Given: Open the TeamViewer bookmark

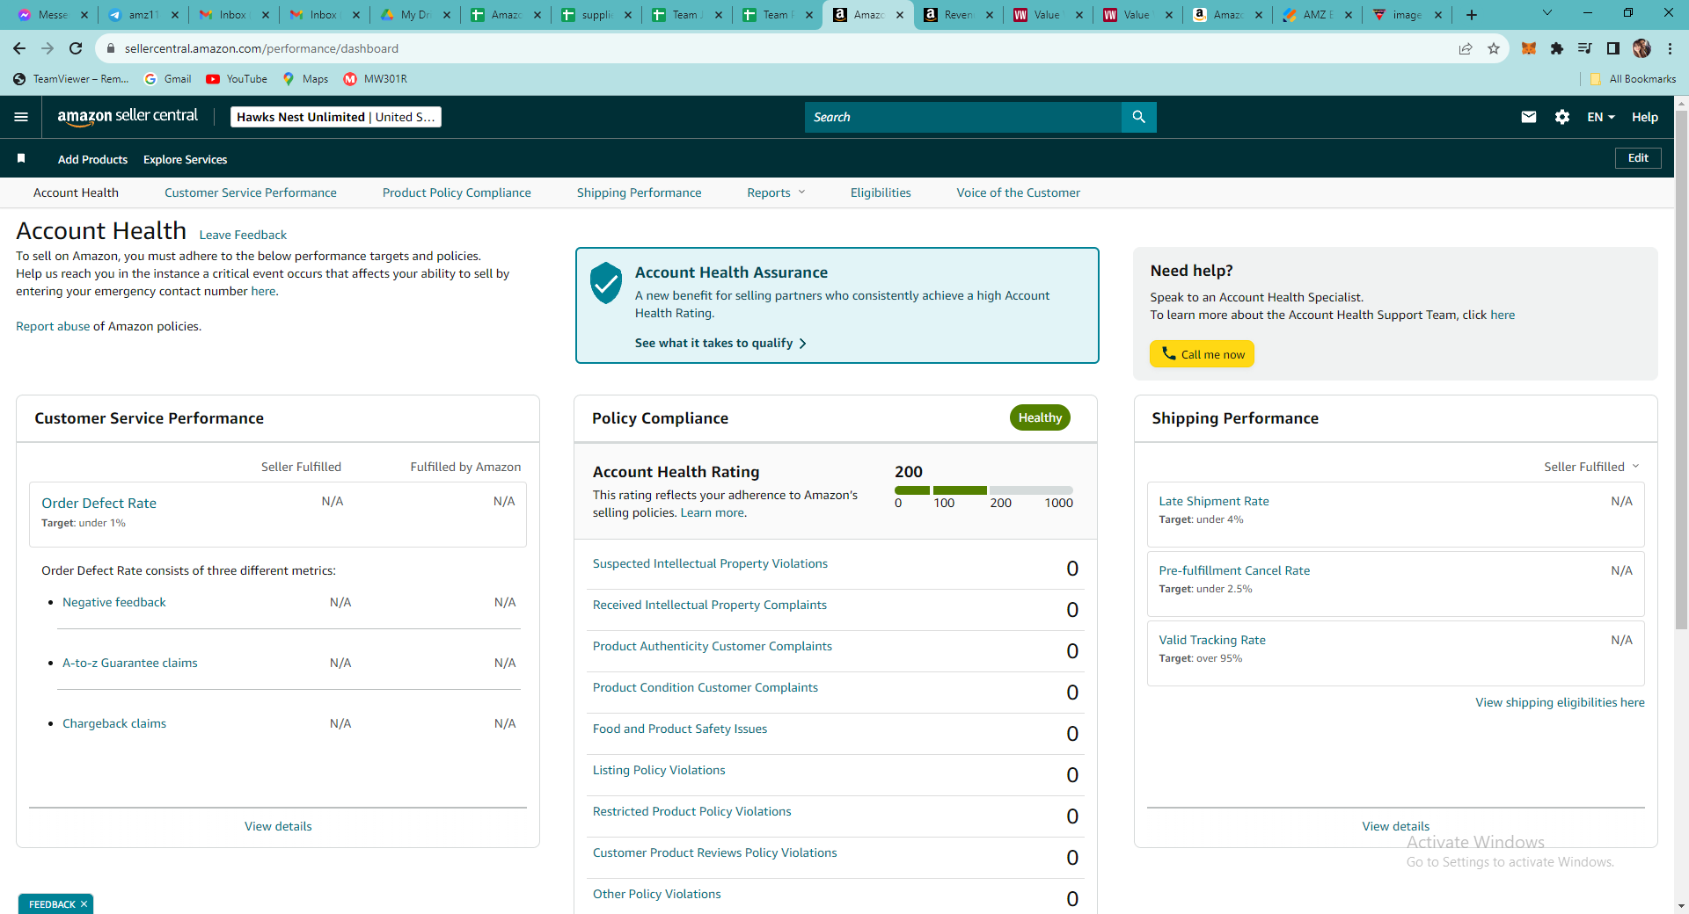Looking at the screenshot, I should (71, 79).
